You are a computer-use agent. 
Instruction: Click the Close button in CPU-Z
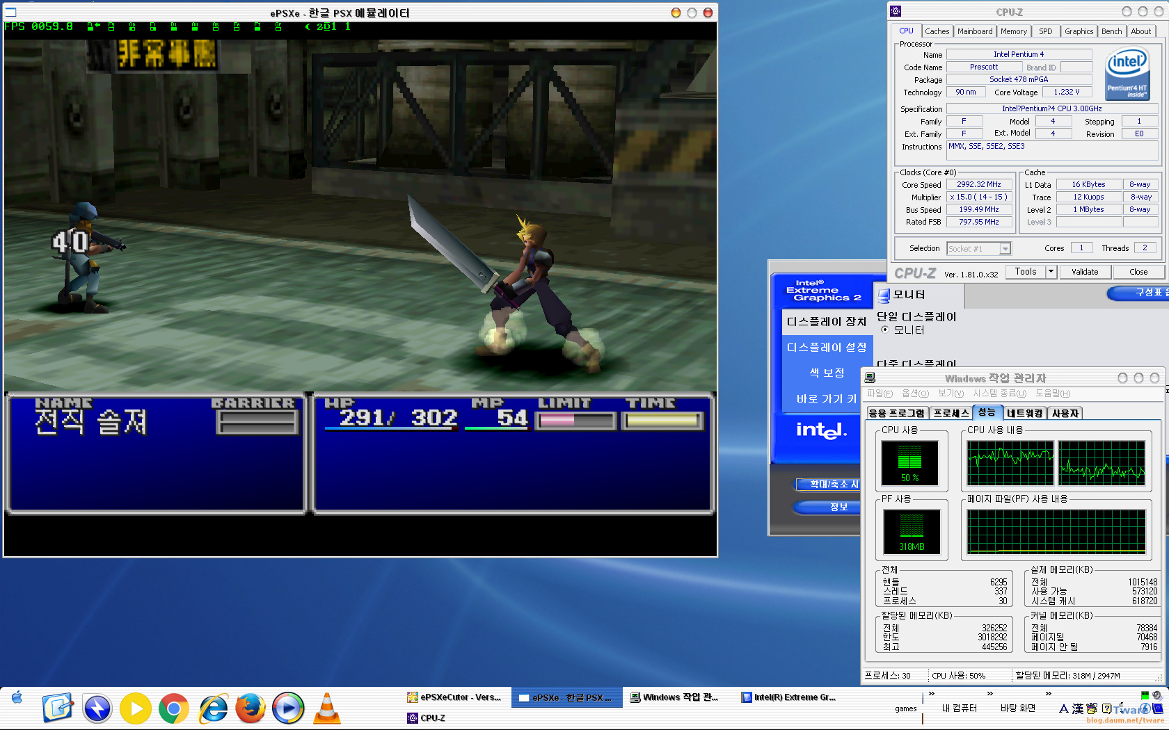point(1138,272)
